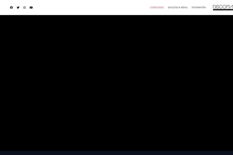Click the Discoma site logo
This screenshot has width=233, height=155.
223,7
